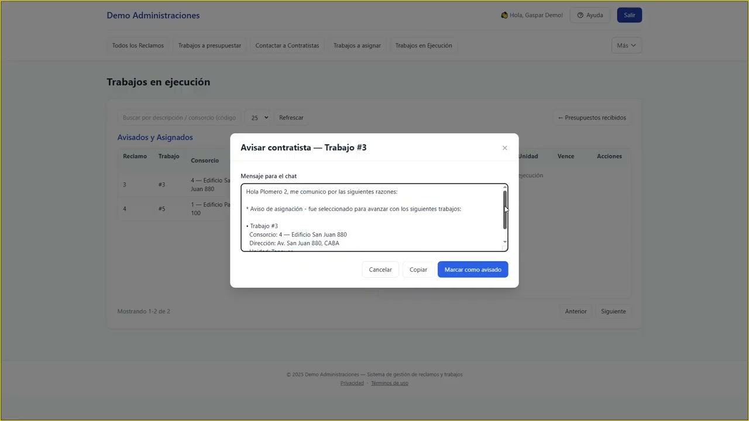
Task: Click the message textarea scrollbar thumb
Action: tap(504, 210)
